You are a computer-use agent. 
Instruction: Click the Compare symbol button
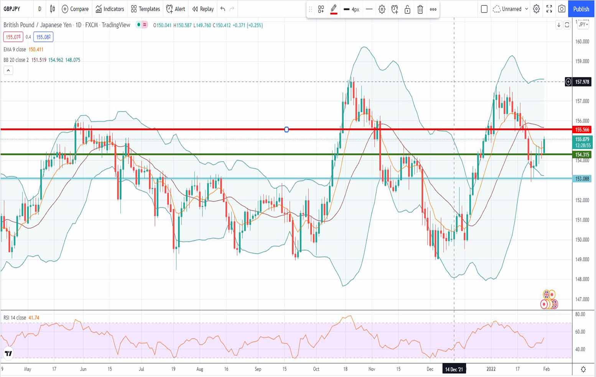[x=75, y=9]
